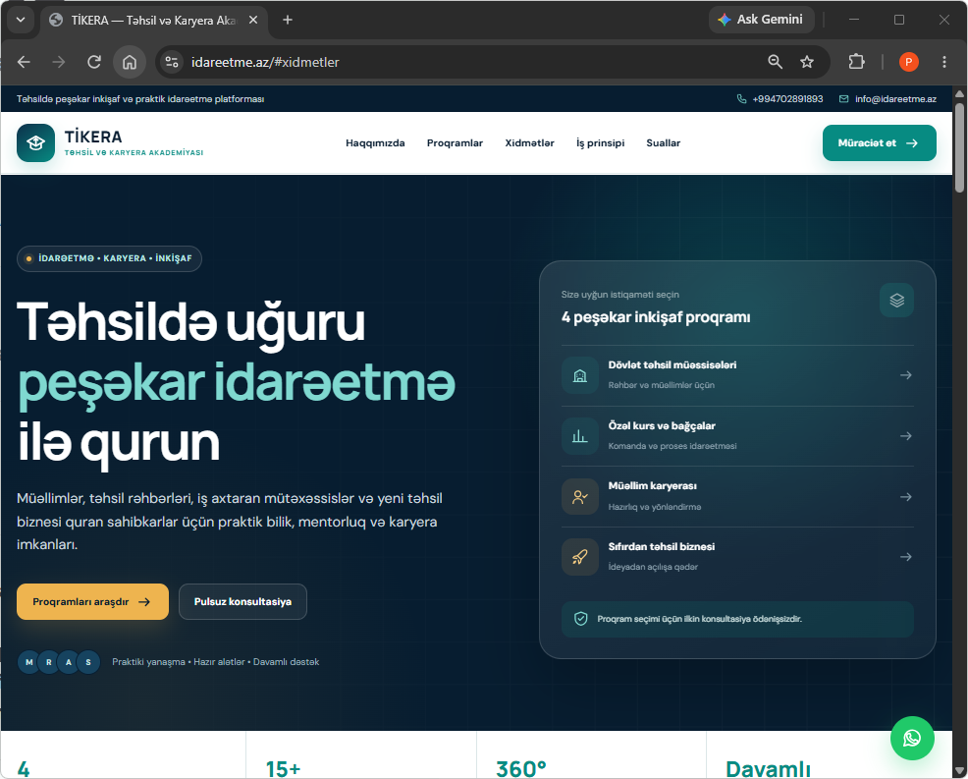968x779 pixels.
Task: Open the Xidmətlər nav item
Action: tap(530, 142)
